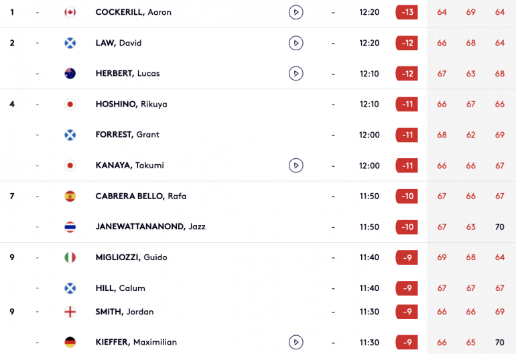The image size is (516, 354).
Task: Click the Canadian flag beside Cockerill
Action: coord(70,12)
